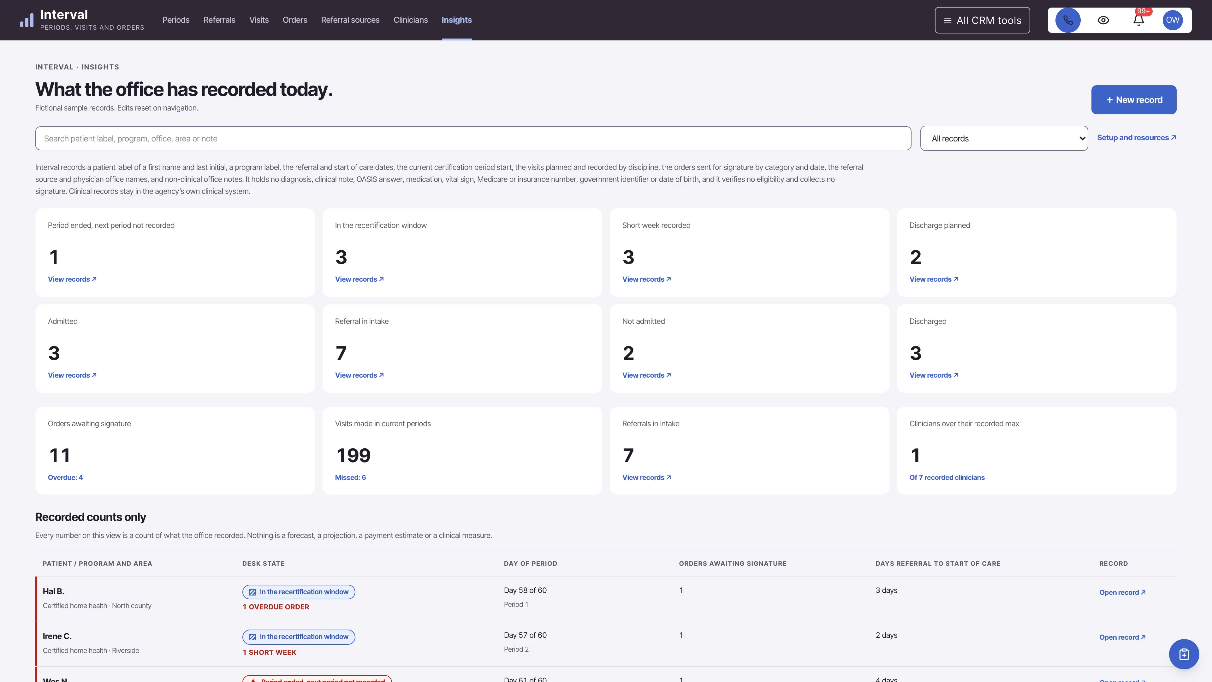Toggle the eye visibility icon
This screenshot has width=1212, height=682.
point(1103,20)
